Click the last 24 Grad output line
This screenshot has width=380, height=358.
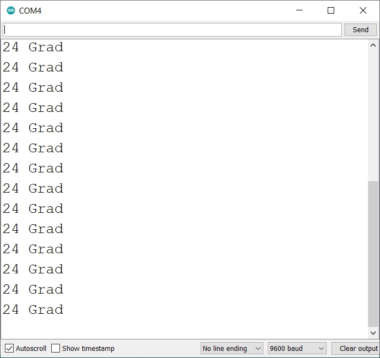coord(33,310)
